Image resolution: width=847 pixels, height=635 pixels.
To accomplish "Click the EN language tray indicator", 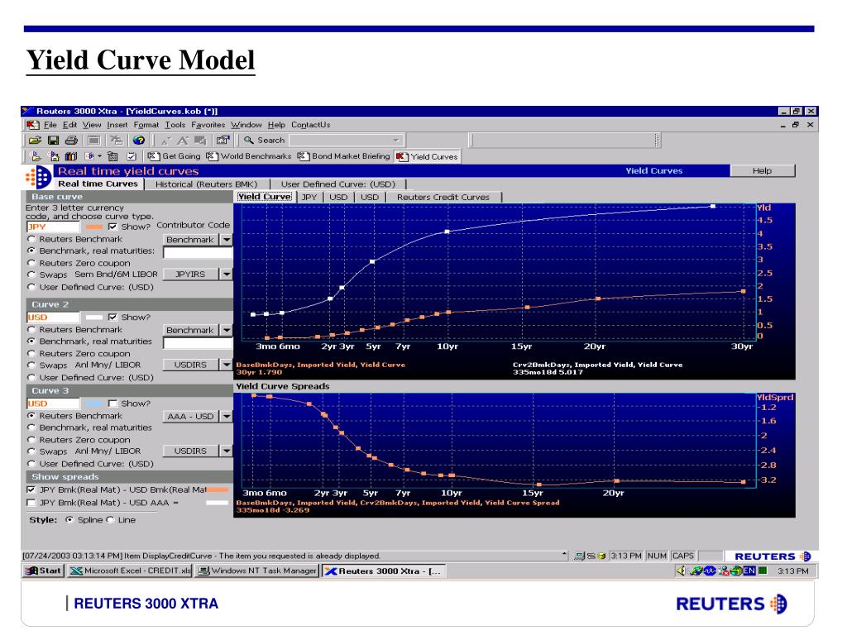I will pyautogui.click(x=749, y=571).
